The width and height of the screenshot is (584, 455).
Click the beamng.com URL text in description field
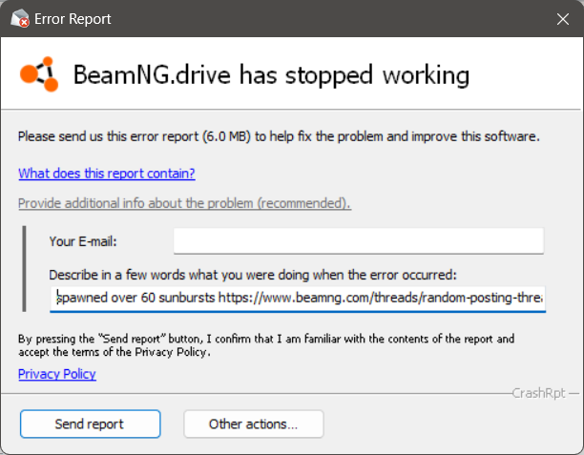click(381, 298)
